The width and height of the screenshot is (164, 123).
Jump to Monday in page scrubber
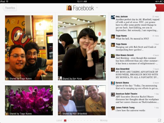click(x=104, y=120)
